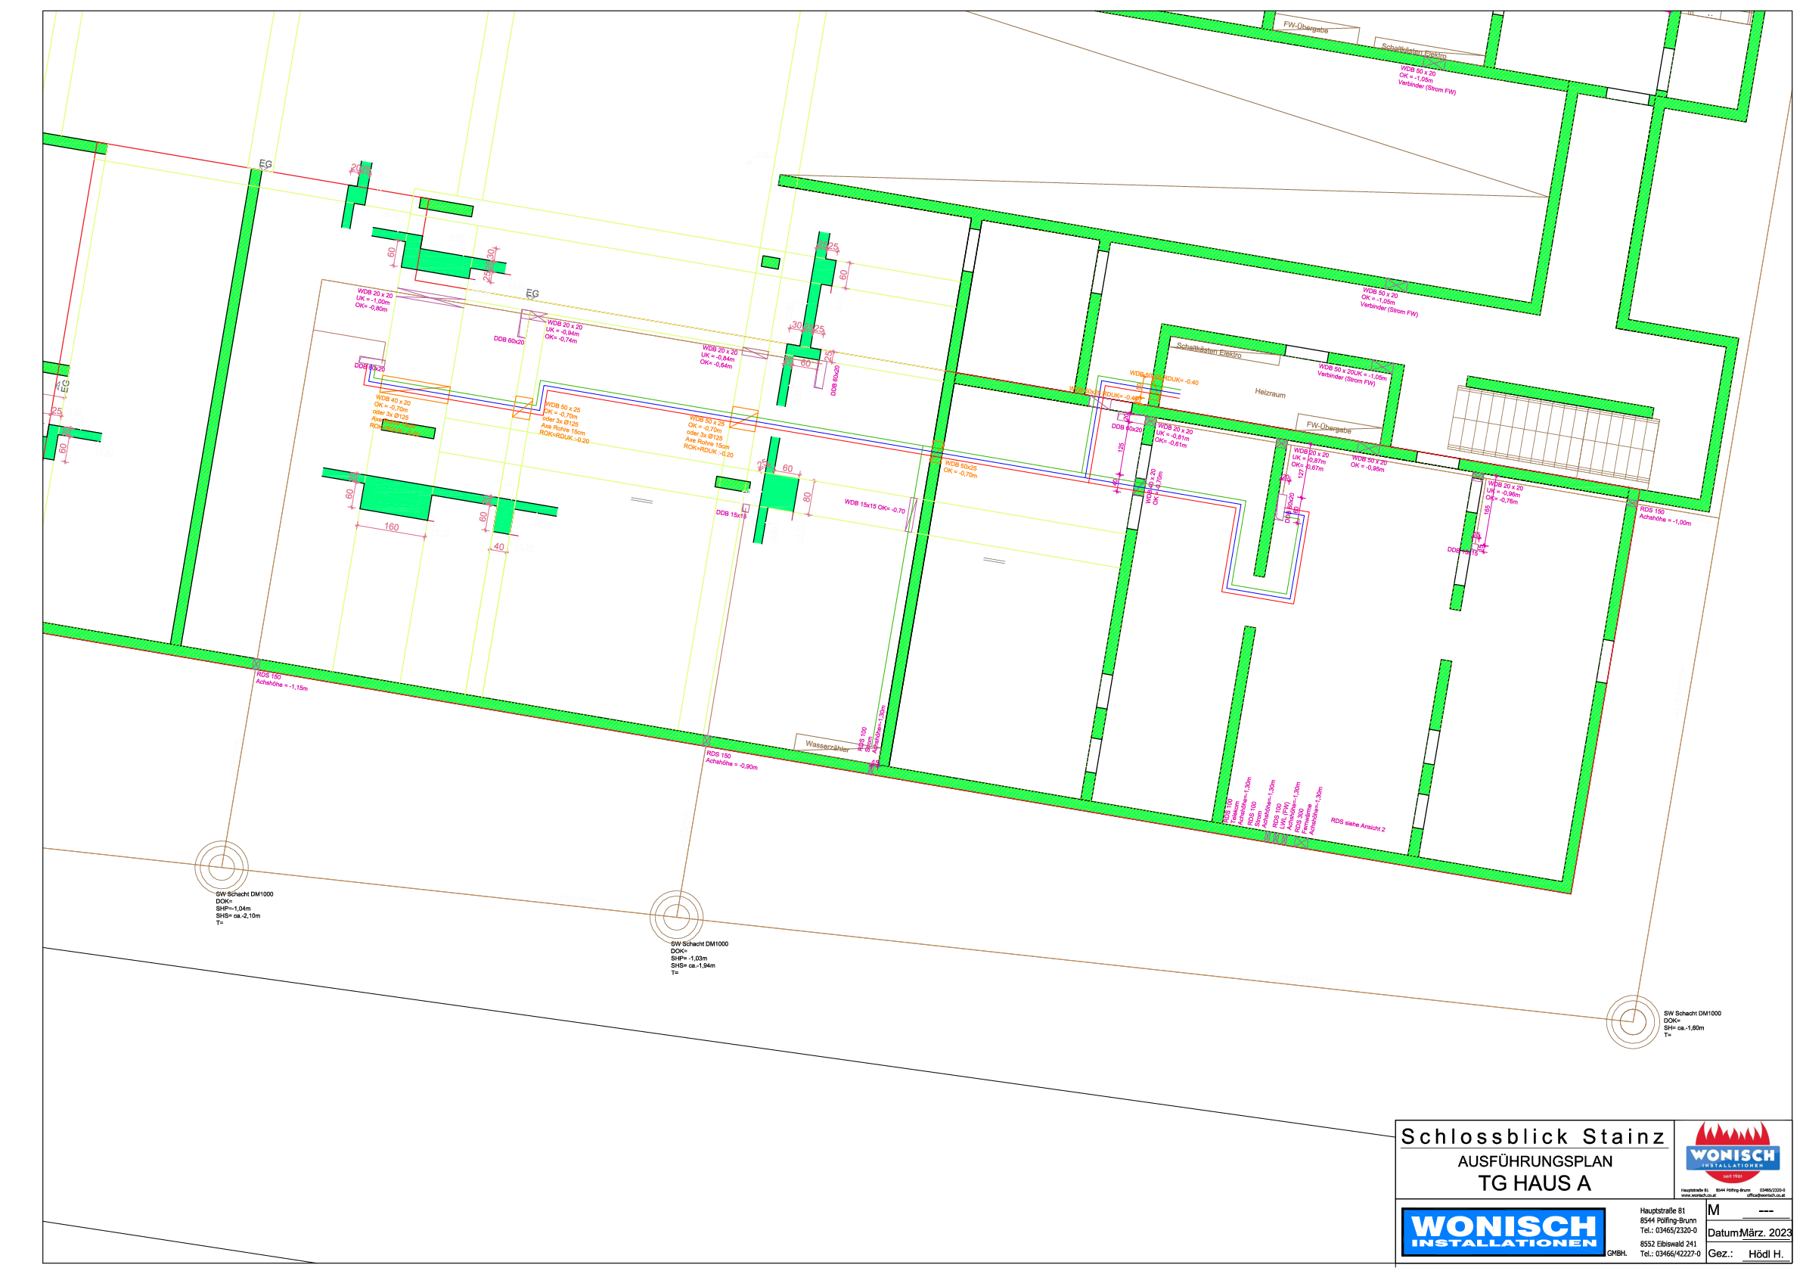Image resolution: width=1803 pixels, height=1274 pixels.
Task: Click the green block dimensioned 160 wide
Action: point(395,497)
